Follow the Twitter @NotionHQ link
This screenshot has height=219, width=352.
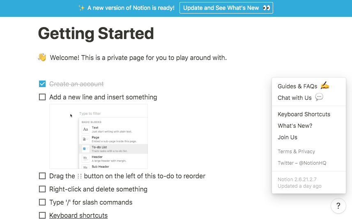(302, 163)
